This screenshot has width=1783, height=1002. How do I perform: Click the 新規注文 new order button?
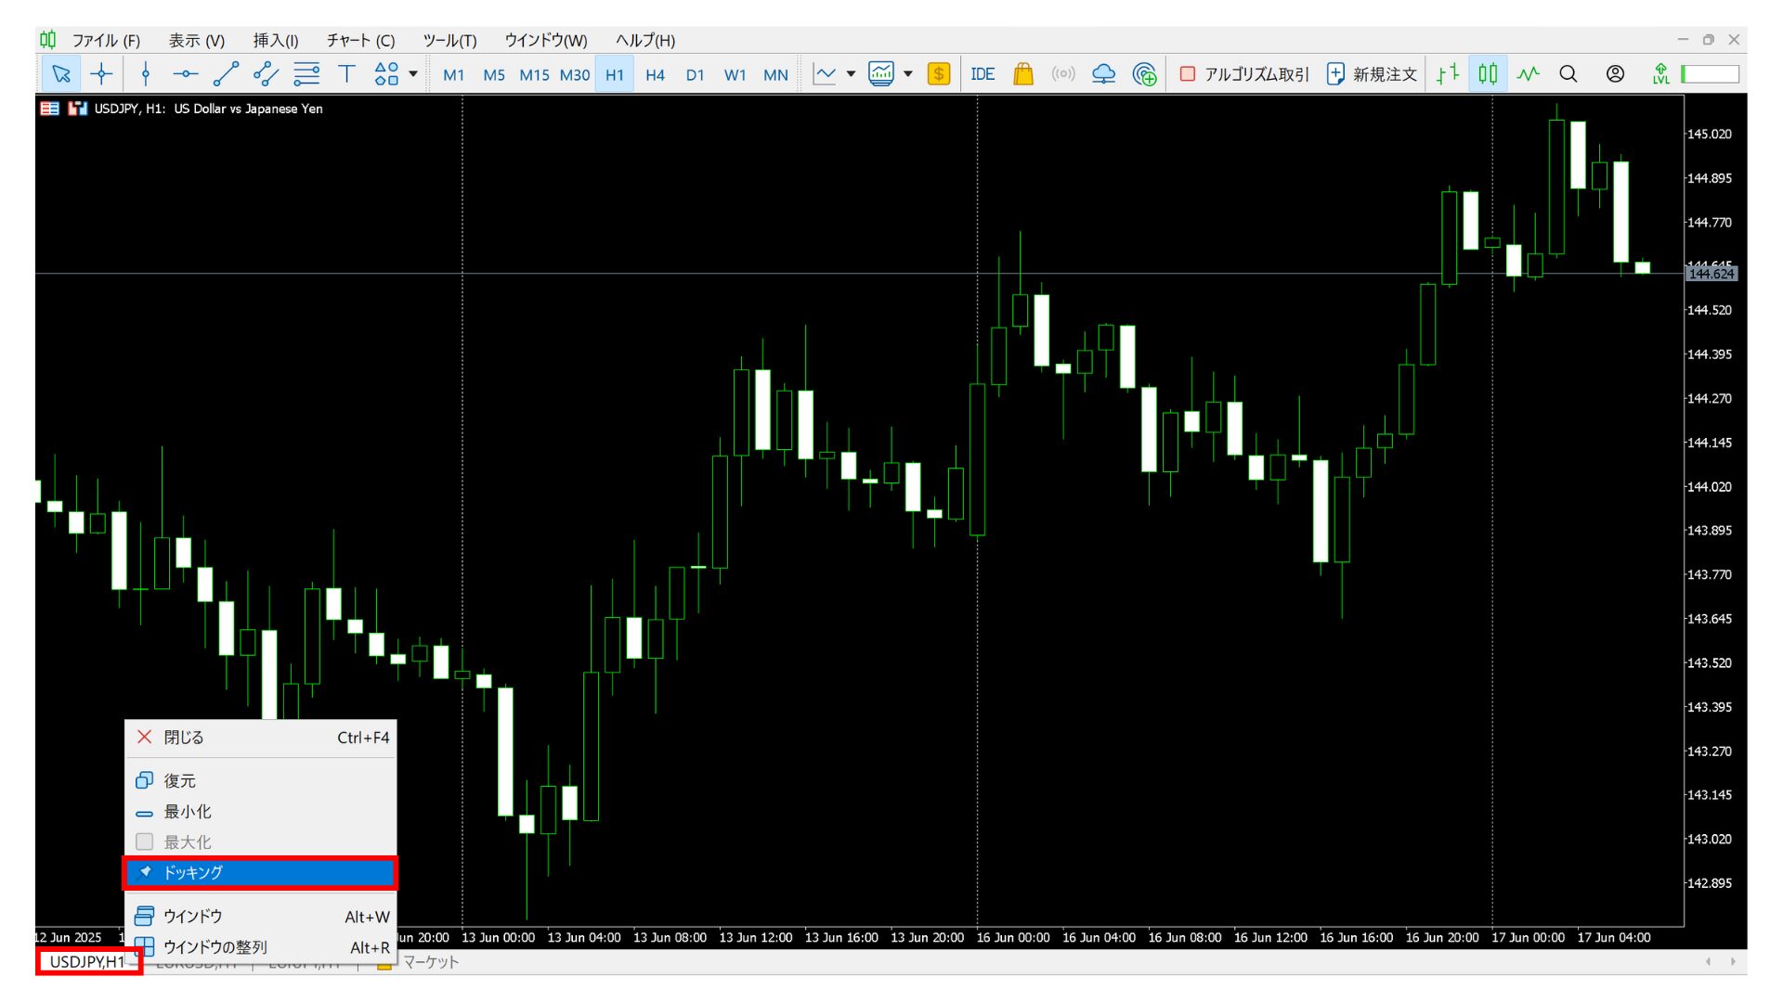point(1372,74)
